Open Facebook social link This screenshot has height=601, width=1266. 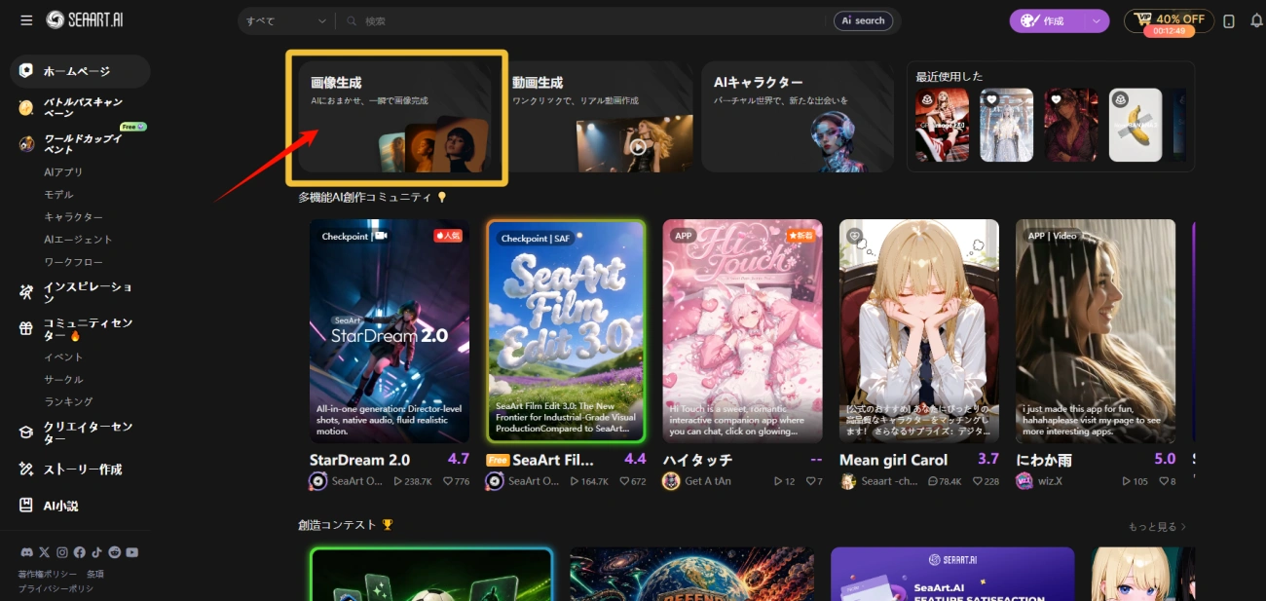(80, 552)
